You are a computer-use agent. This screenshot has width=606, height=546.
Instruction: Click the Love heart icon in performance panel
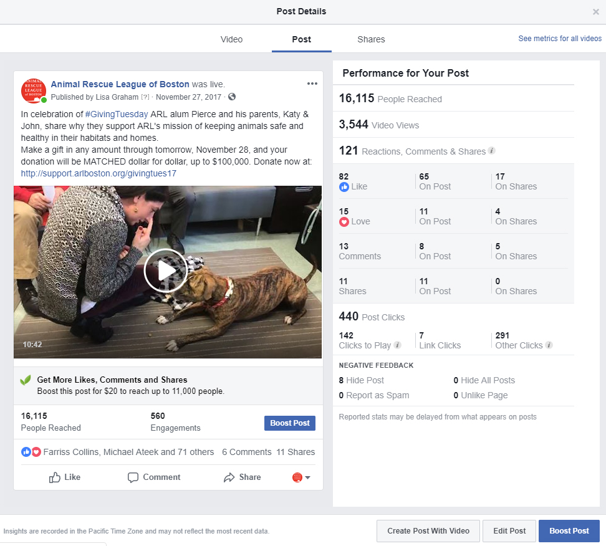click(x=344, y=222)
